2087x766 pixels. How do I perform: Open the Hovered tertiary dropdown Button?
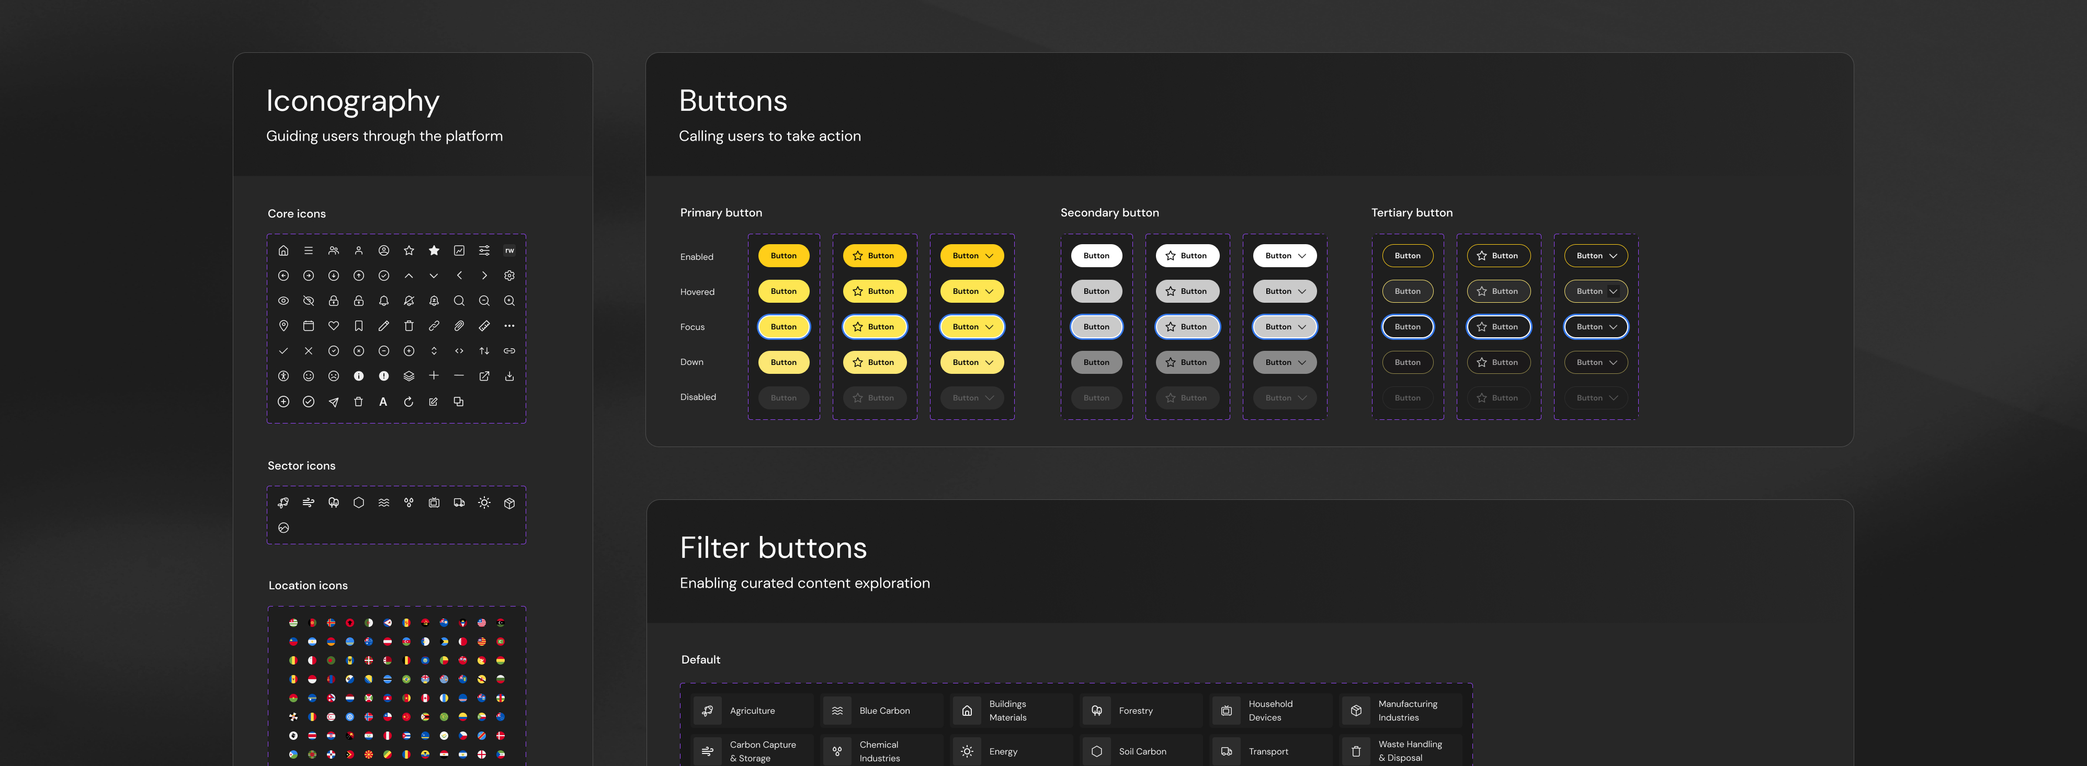tap(1596, 292)
